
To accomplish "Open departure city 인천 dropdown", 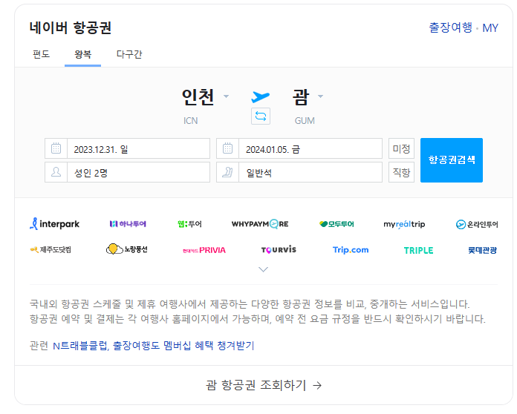I will [x=205, y=97].
